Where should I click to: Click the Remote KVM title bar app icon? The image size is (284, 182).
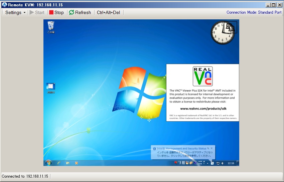[4, 5]
